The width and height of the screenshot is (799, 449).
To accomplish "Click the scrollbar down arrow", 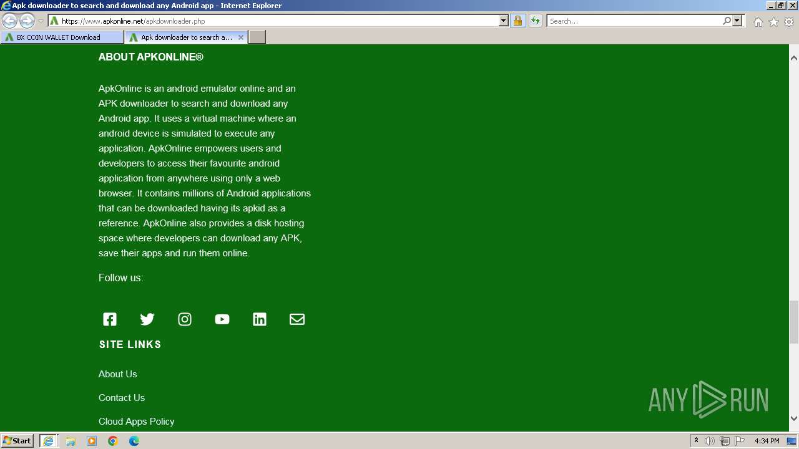I will (794, 418).
